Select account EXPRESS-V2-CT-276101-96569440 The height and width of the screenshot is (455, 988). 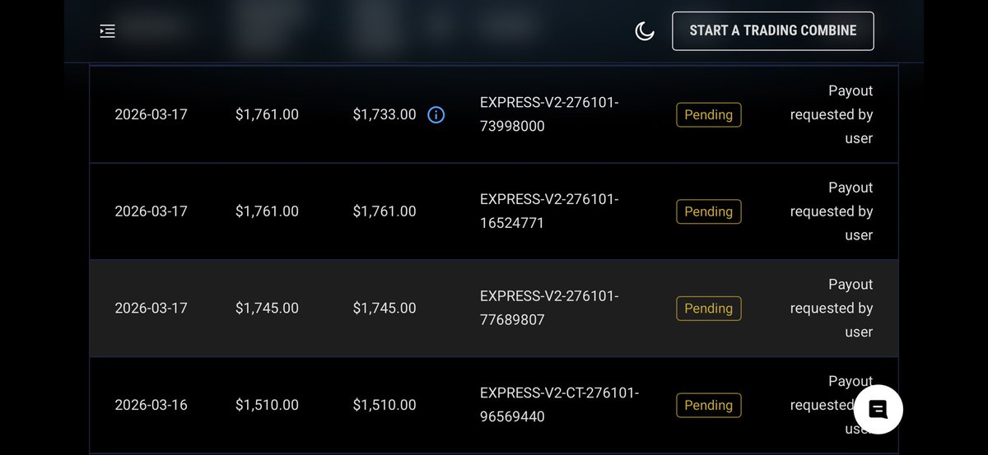(x=560, y=405)
